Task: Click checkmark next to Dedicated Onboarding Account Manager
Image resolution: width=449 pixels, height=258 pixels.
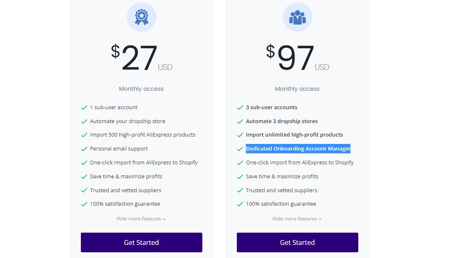Action: (x=240, y=149)
